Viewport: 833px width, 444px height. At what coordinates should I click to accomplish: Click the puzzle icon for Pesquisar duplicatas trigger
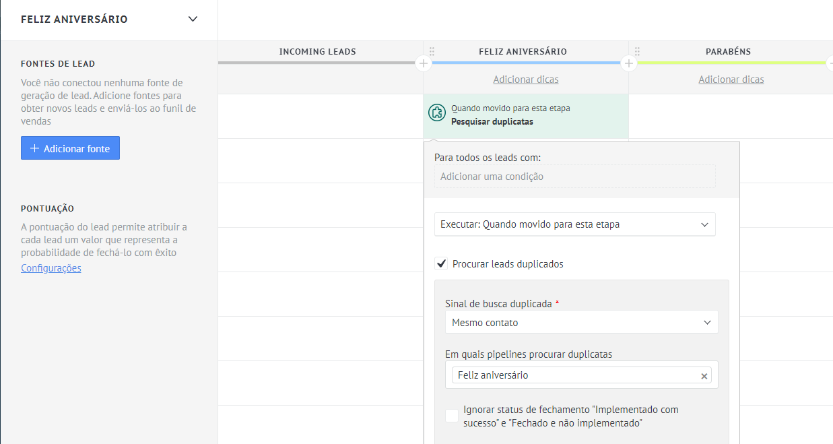tap(436, 113)
